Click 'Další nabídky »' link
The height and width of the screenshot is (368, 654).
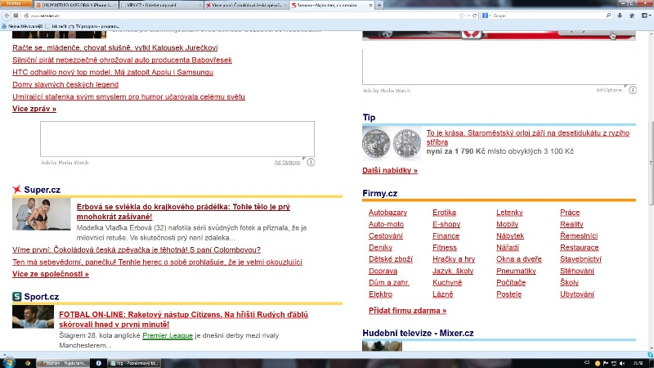(390, 170)
